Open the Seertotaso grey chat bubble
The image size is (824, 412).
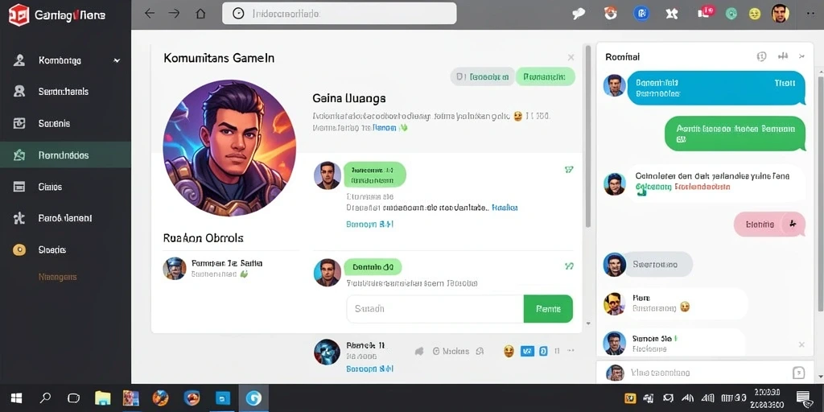660,264
